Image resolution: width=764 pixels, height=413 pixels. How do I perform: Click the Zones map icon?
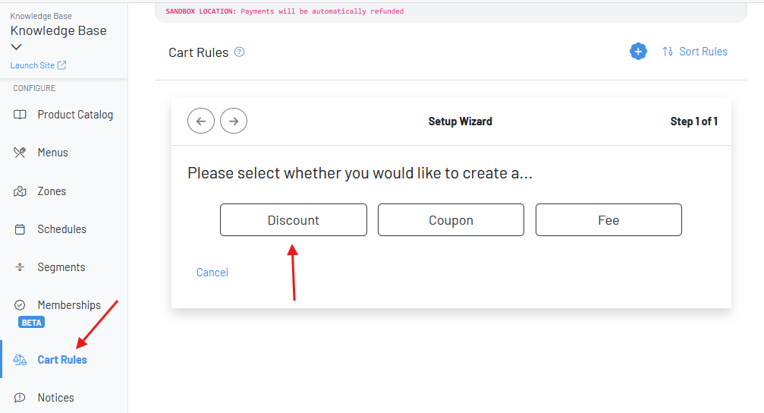pyautogui.click(x=20, y=191)
